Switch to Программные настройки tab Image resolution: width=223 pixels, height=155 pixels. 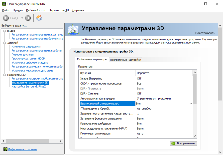(126, 60)
